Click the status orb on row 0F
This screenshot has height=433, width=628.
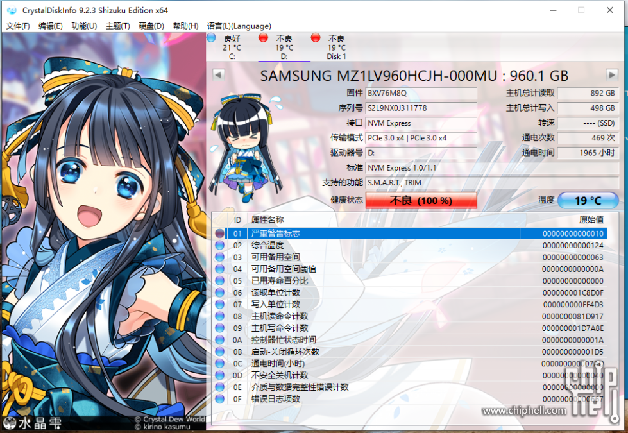219,399
